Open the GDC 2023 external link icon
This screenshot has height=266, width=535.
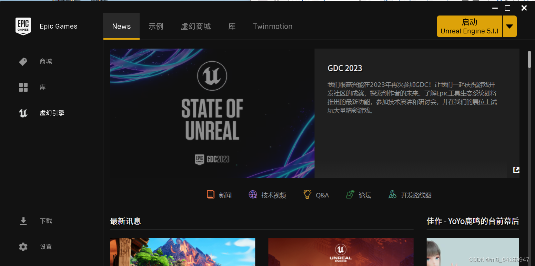coord(516,170)
